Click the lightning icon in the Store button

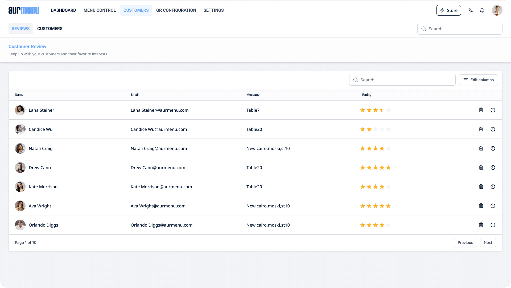pos(443,10)
